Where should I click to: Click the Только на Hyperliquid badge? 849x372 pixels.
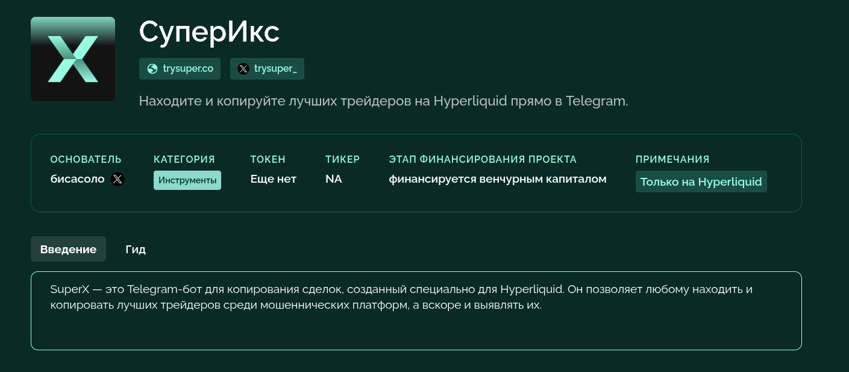tap(701, 181)
